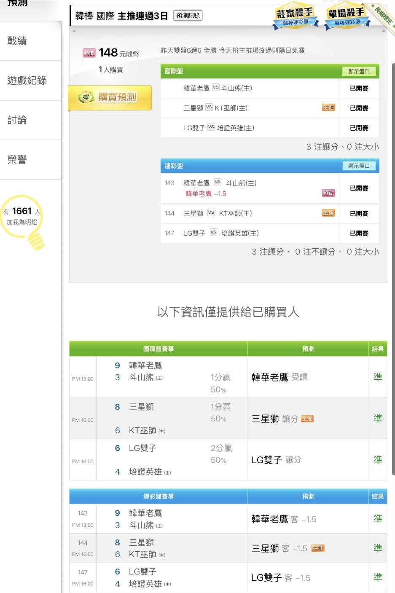Open the 戰績 sidebar tab

17,41
